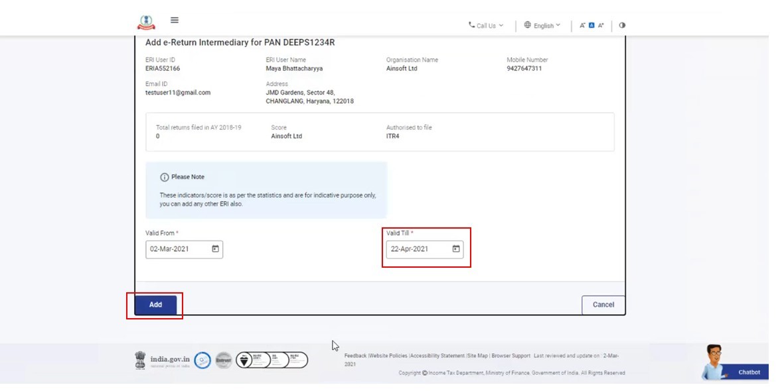Expand the Call Us dropdown

pos(486,25)
